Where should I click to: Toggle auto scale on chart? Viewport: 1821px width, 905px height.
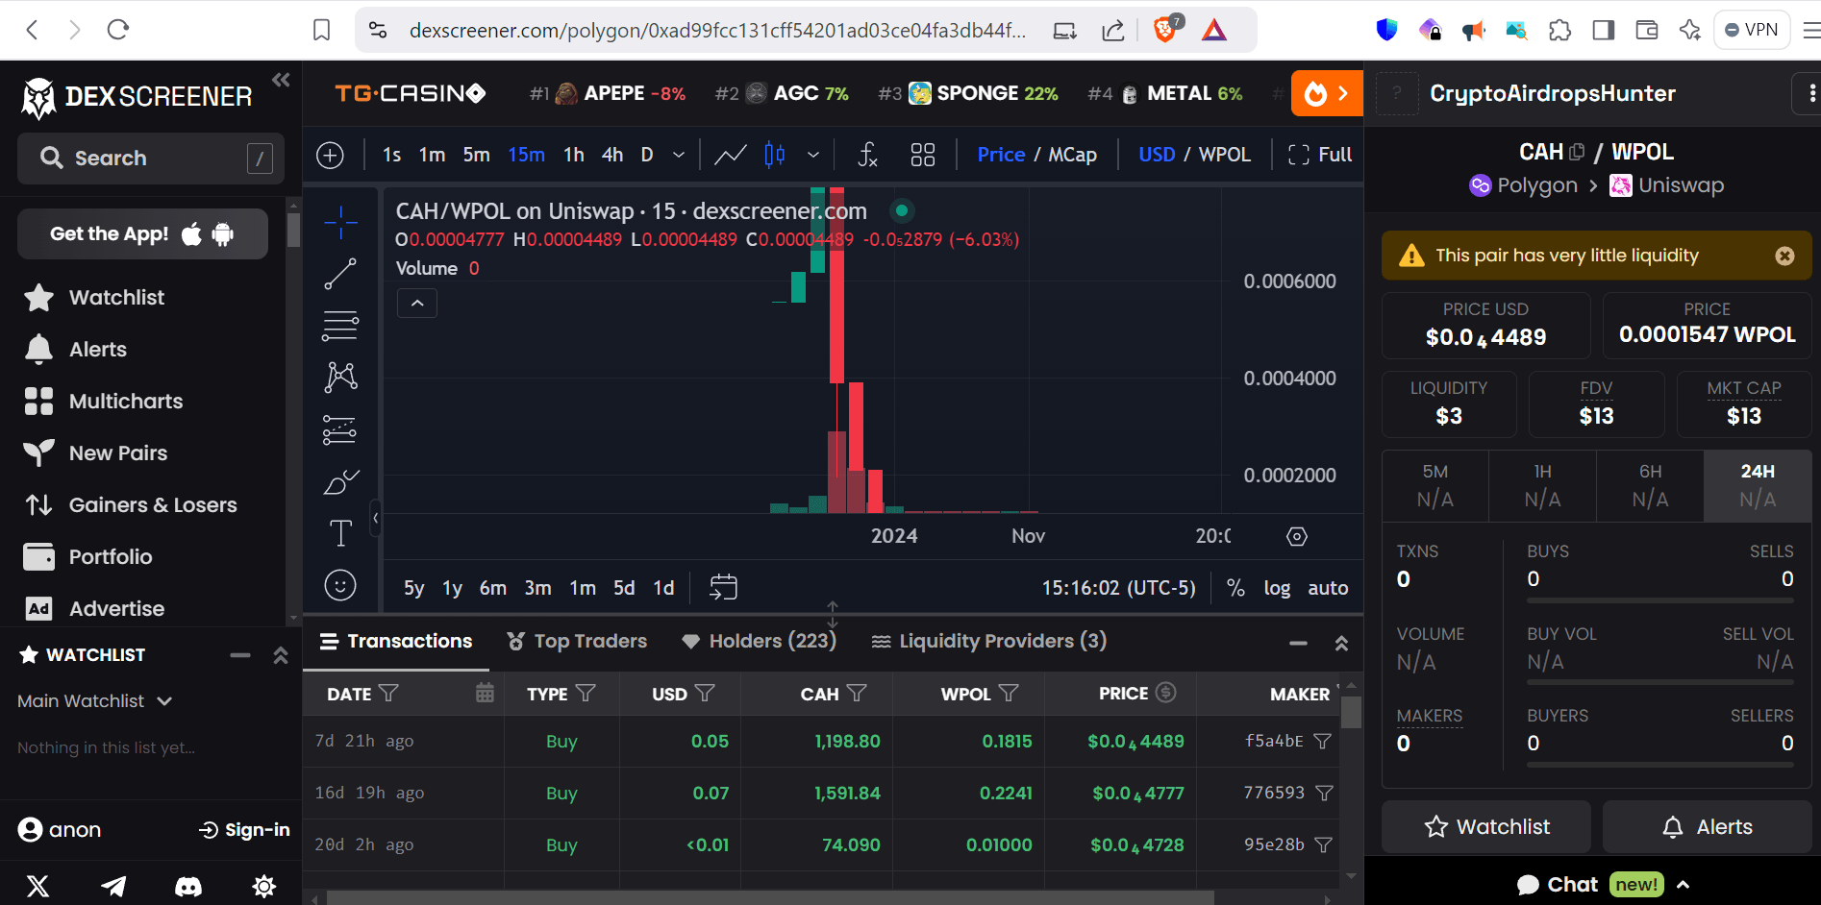pos(1327,588)
